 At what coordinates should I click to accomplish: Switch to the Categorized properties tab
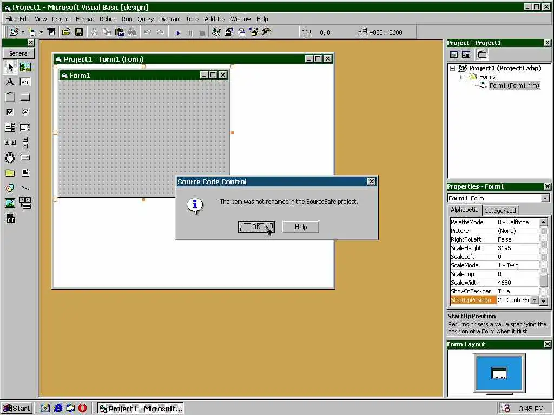500,211
